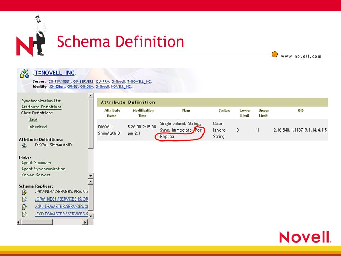Open the CN=DBuss identity link
The width and height of the screenshot is (341, 256).
(58, 87)
